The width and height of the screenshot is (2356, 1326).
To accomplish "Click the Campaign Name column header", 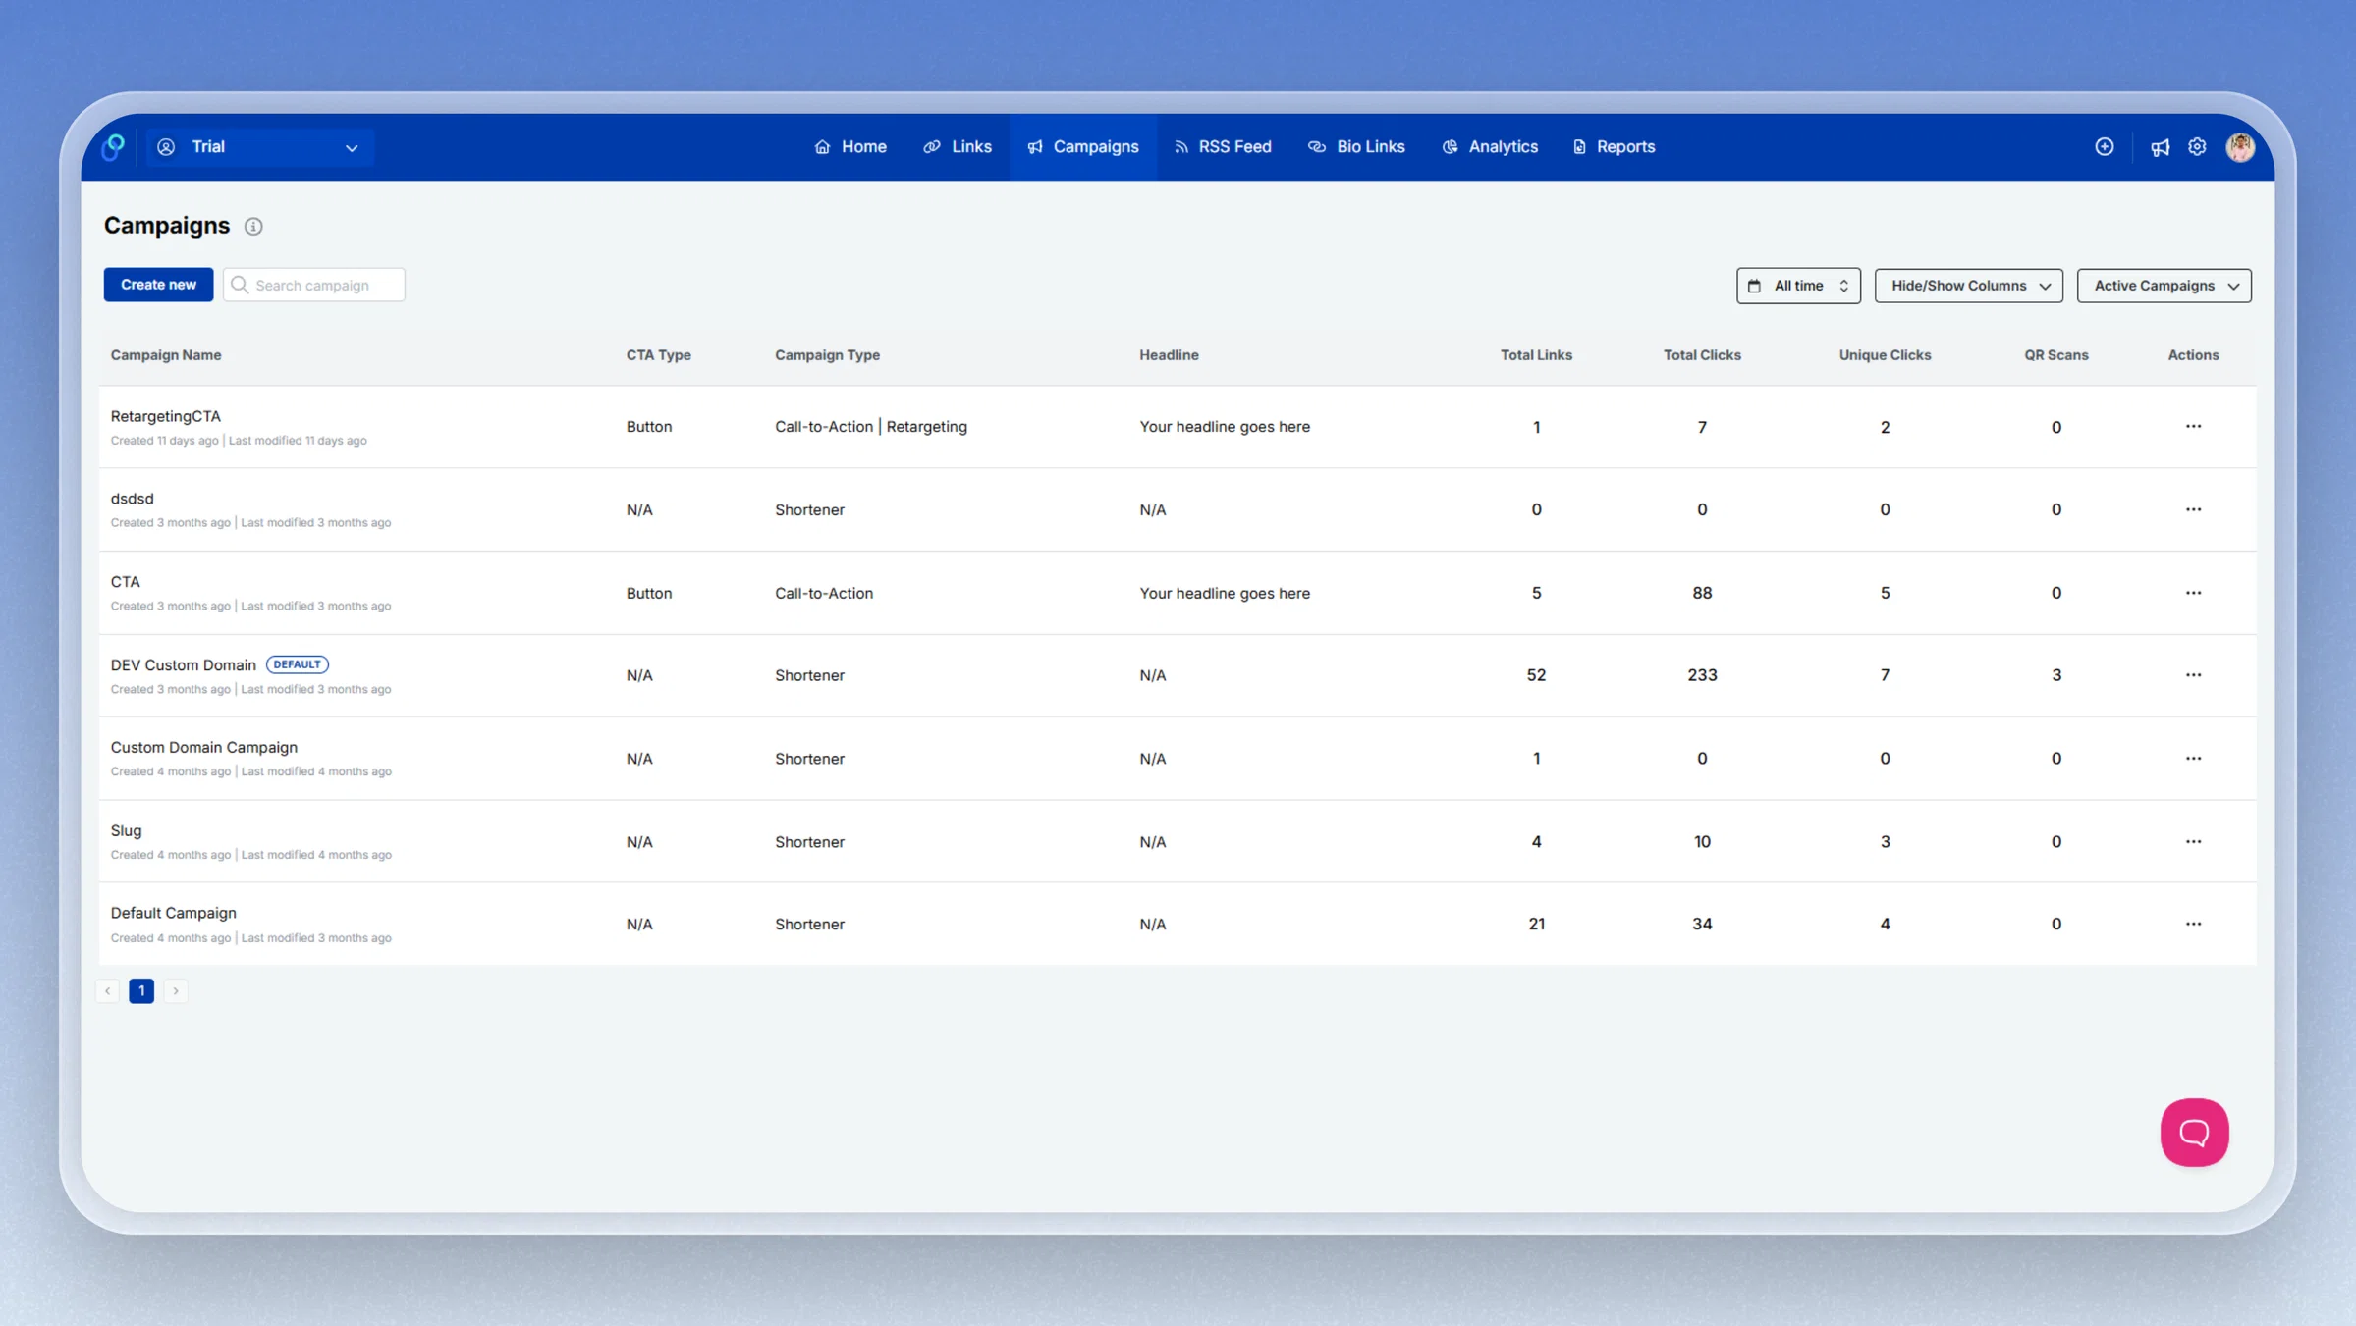I will click(166, 355).
